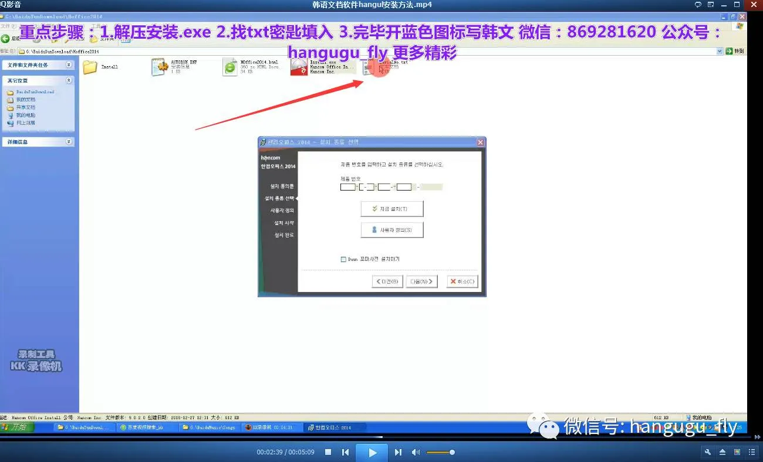Select the 설치 시작 step in the installer sidebar
The width and height of the screenshot is (763, 462).
tap(284, 223)
